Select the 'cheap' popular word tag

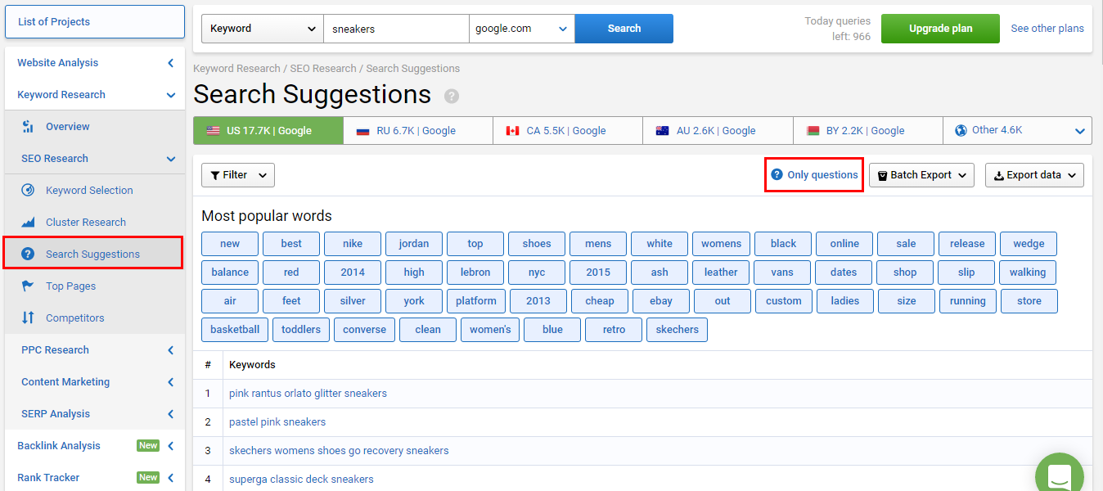(x=600, y=301)
